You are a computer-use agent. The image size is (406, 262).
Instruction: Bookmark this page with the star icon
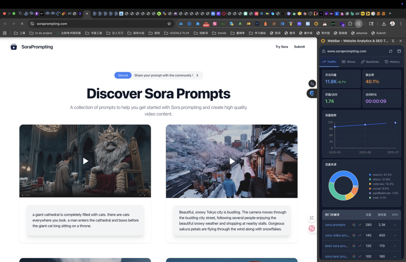[x=169, y=24]
